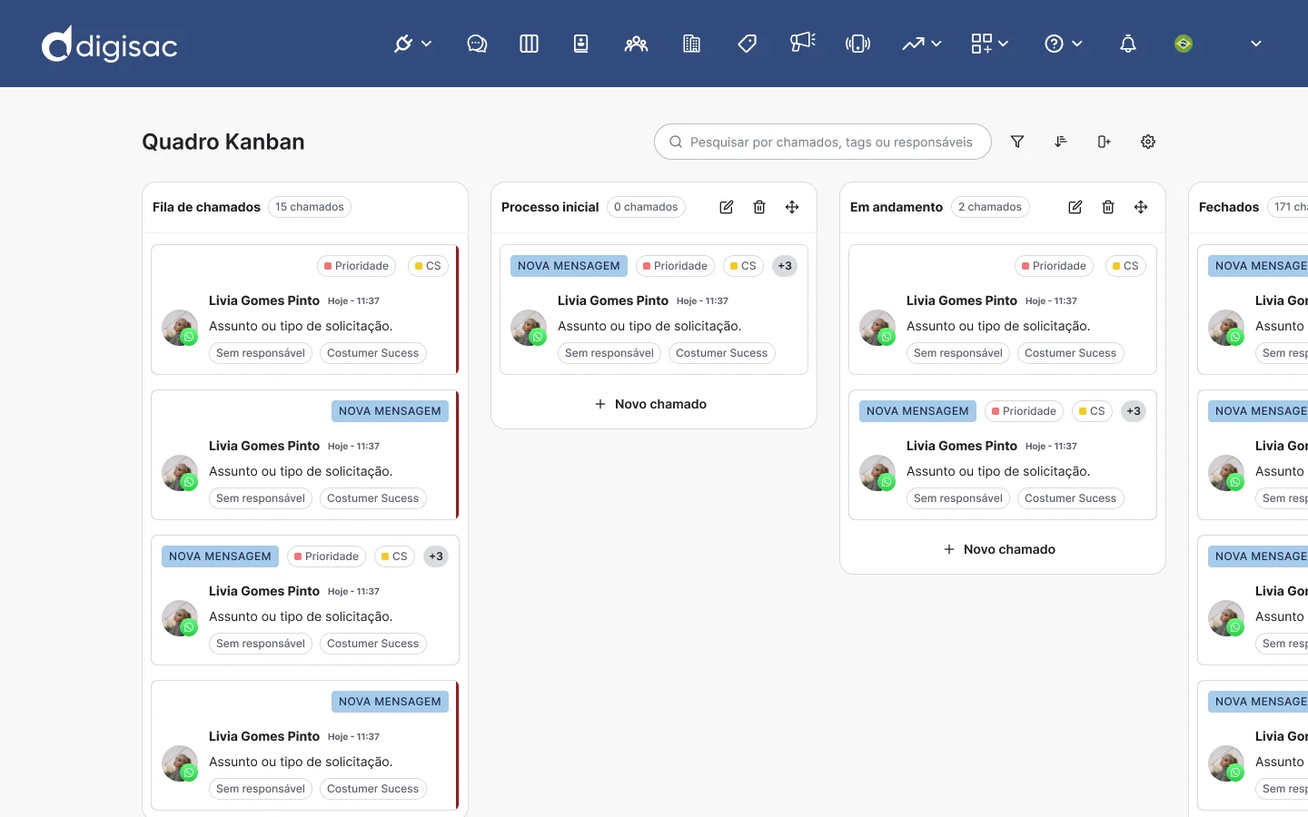Open the building organizations icon in navbar
The image size is (1308, 817).
(691, 44)
